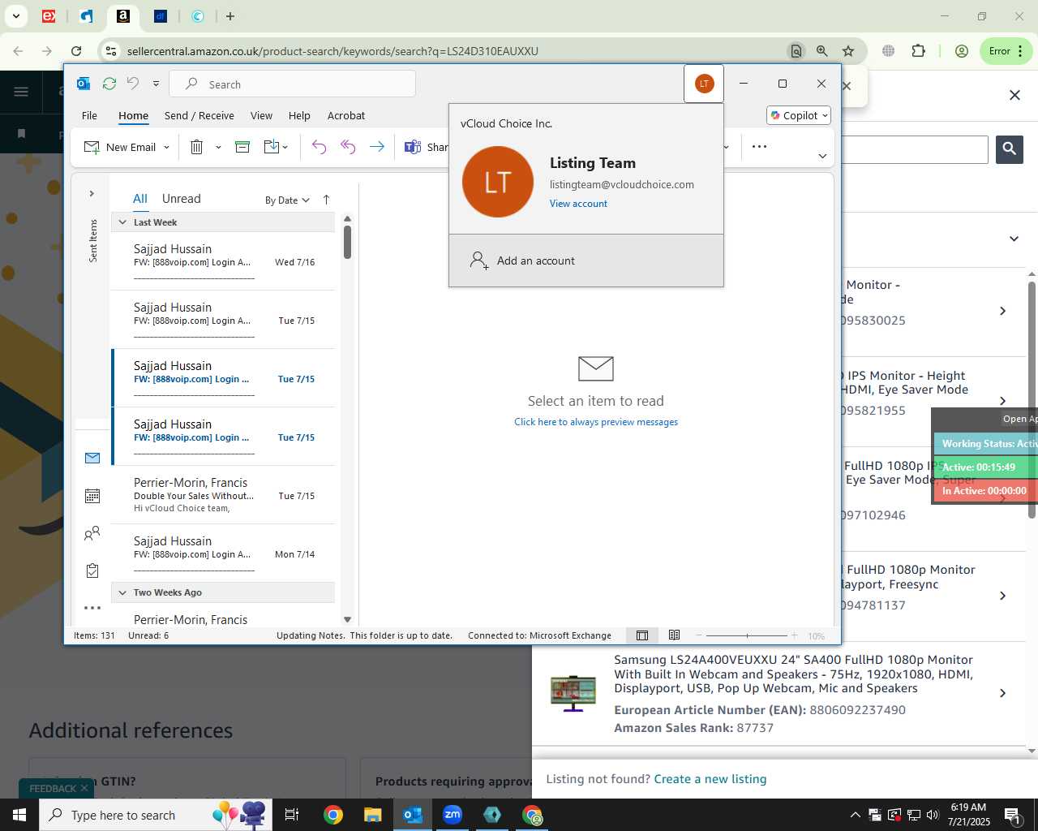Screen dimensions: 1038x831
Task: Click the Reply All icon
Action: (348, 147)
